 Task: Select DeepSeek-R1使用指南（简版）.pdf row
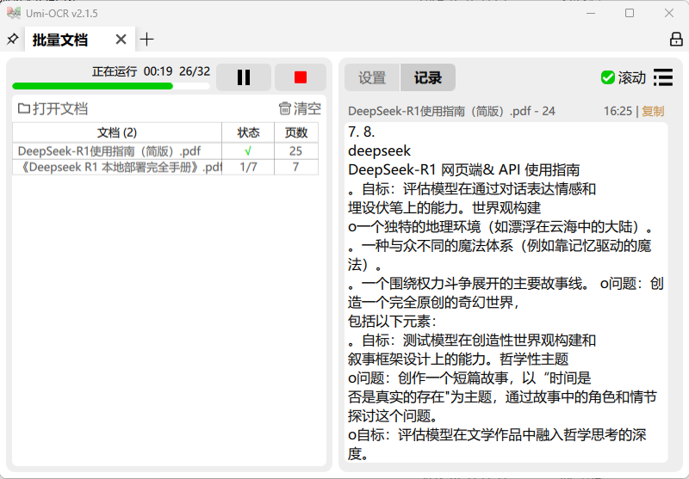[x=165, y=150]
